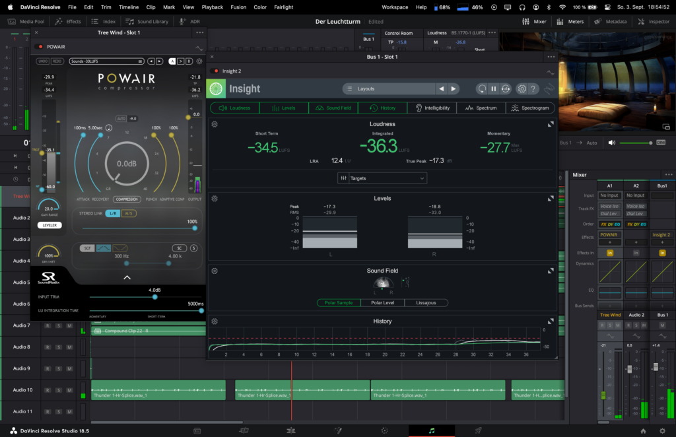
Task: Toggle the Insight 2 plugin bypass switch
Action: click(216, 71)
